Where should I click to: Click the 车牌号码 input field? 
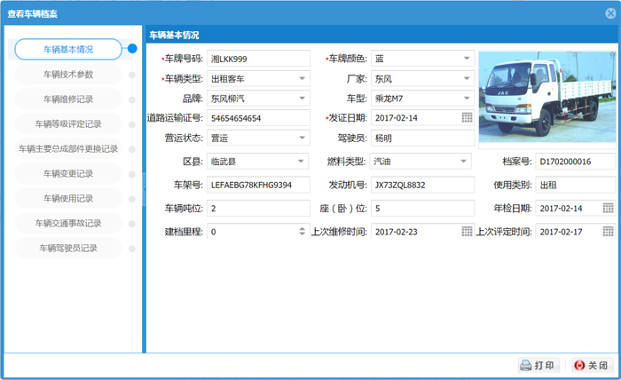tap(258, 59)
